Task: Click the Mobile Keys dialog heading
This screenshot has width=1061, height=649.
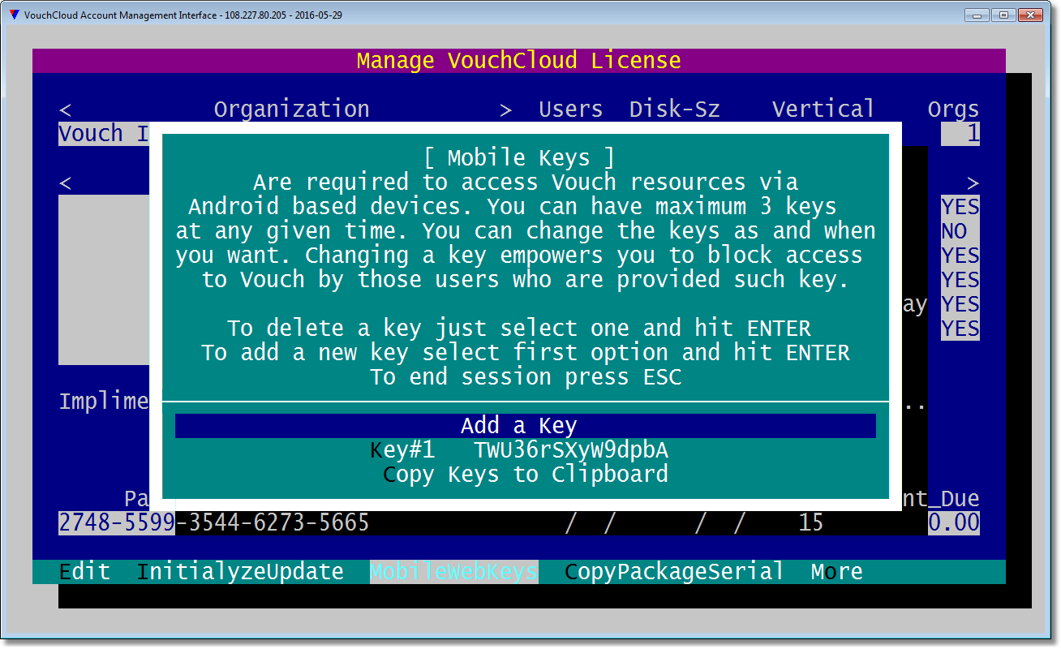Action: click(x=519, y=158)
